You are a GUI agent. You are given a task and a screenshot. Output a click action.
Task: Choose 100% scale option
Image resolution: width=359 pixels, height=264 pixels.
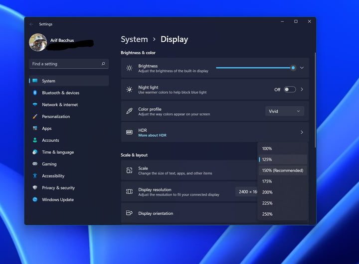(283, 149)
